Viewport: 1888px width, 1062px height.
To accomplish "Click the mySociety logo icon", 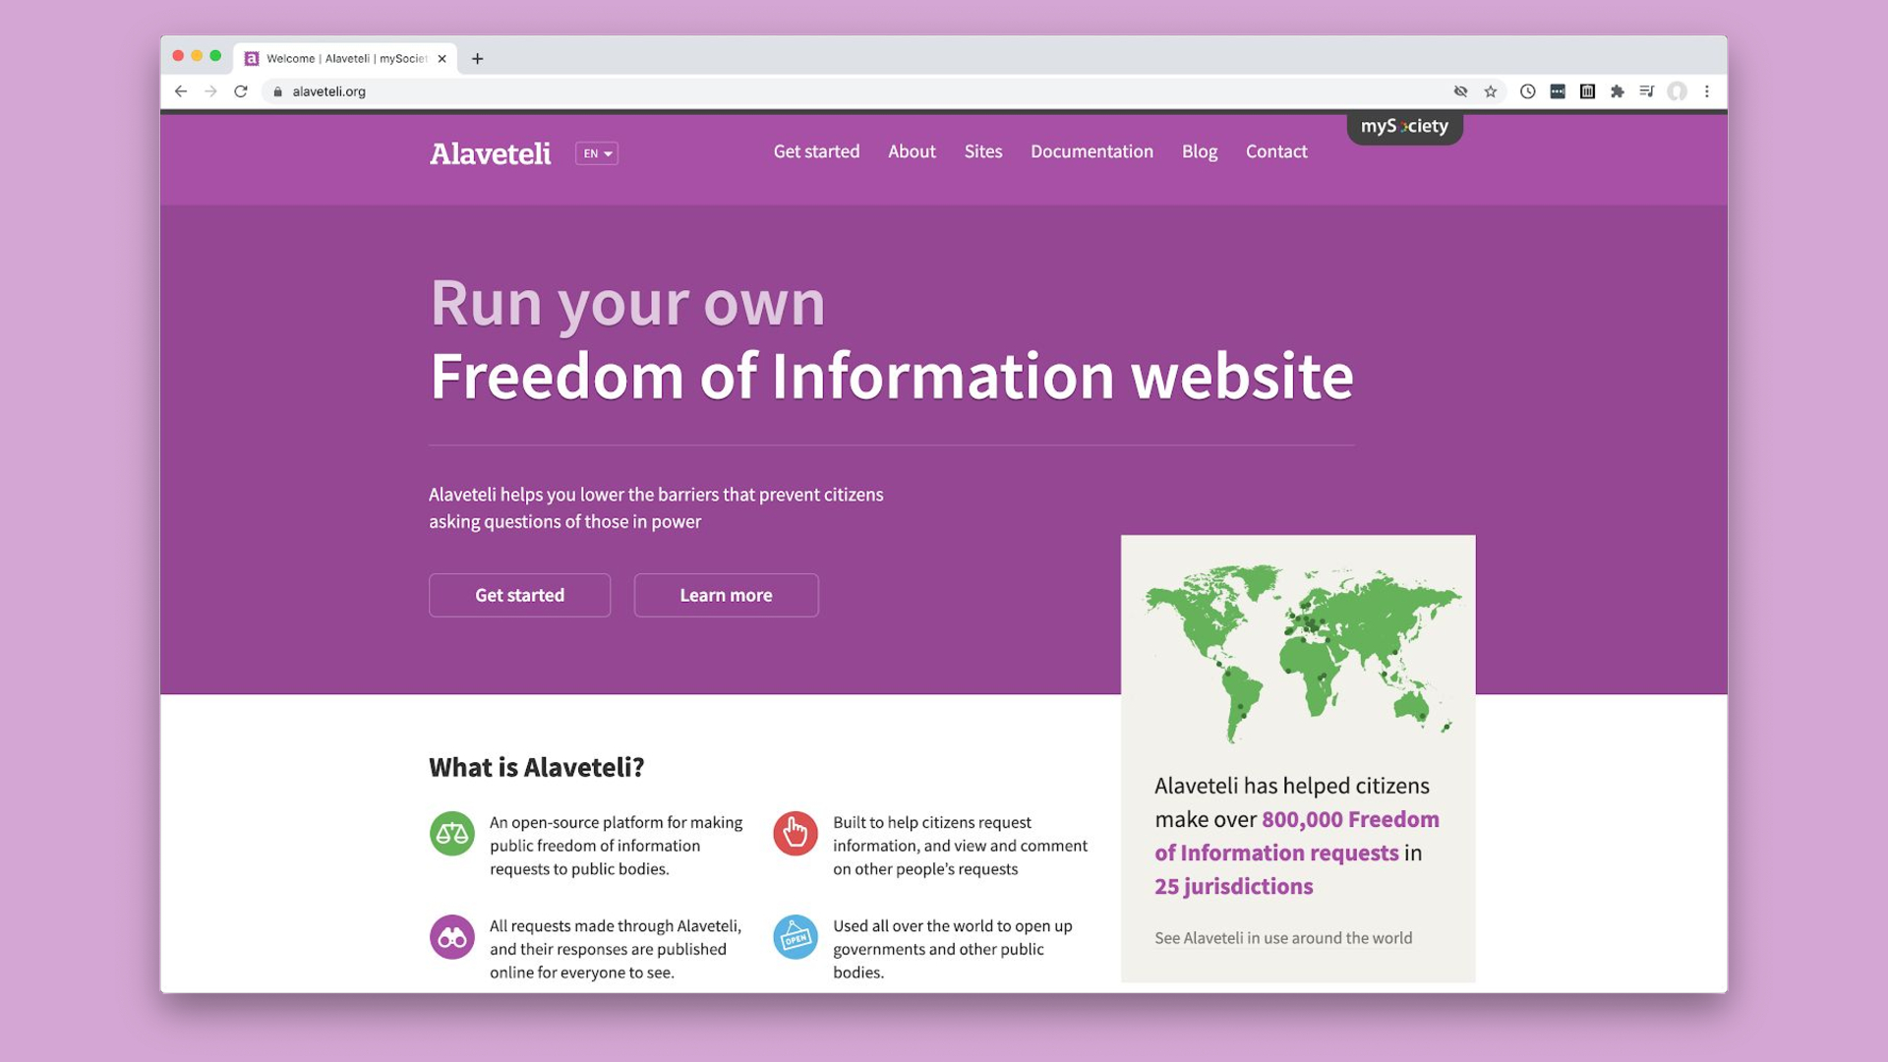I will coord(1403,126).
